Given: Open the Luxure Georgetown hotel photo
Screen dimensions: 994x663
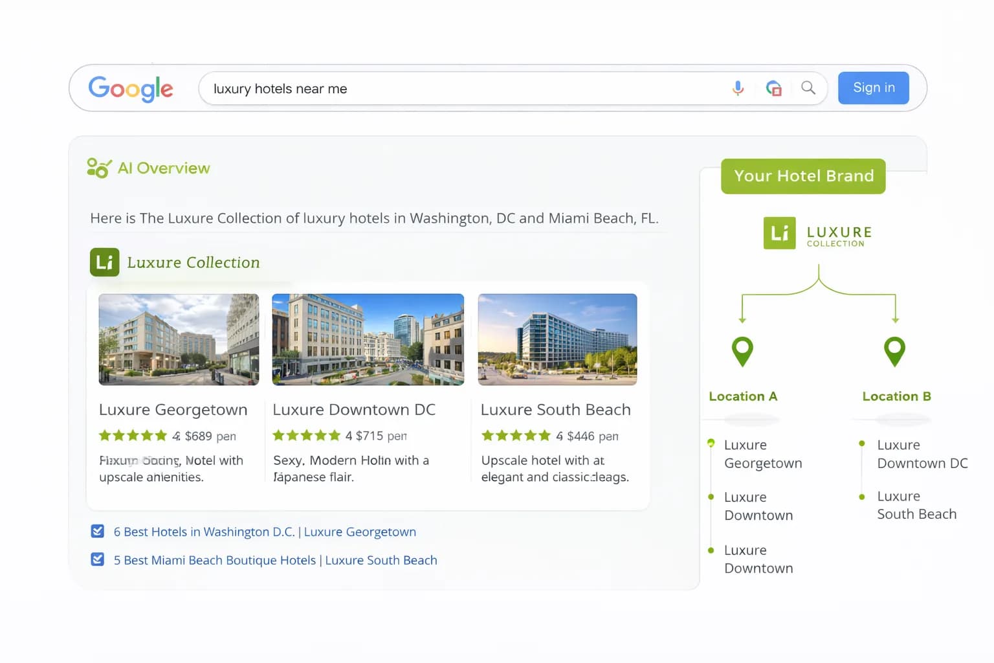Looking at the screenshot, I should tap(179, 339).
